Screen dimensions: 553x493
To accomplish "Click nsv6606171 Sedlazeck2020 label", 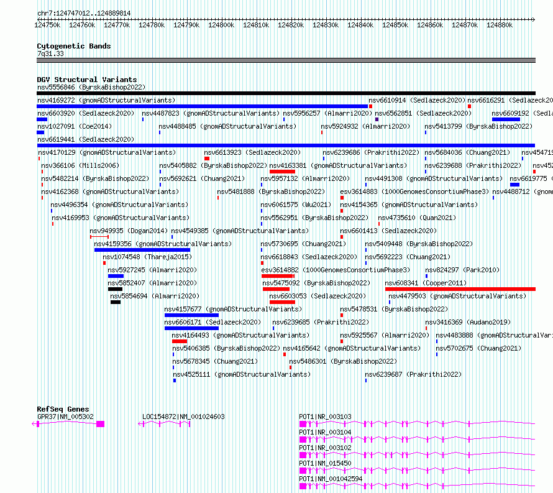I will click(x=213, y=322).
